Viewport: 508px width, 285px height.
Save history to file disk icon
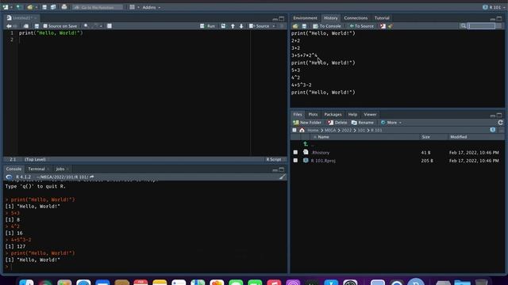[x=304, y=26]
